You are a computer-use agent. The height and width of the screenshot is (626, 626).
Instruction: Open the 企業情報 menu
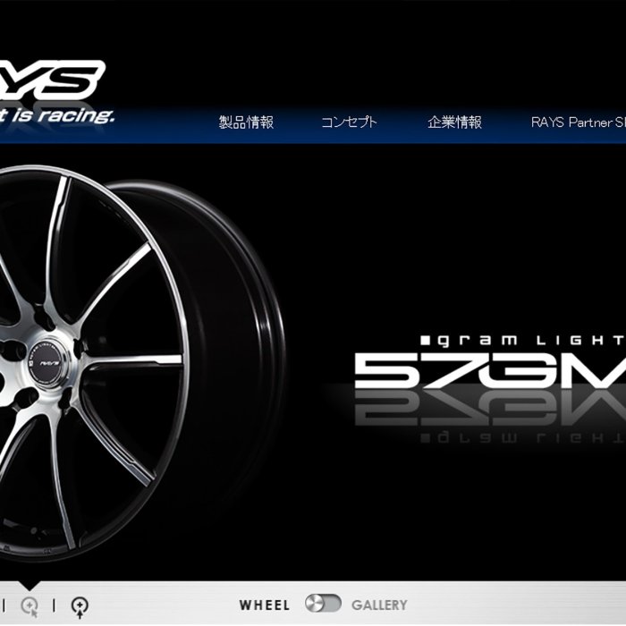point(454,123)
